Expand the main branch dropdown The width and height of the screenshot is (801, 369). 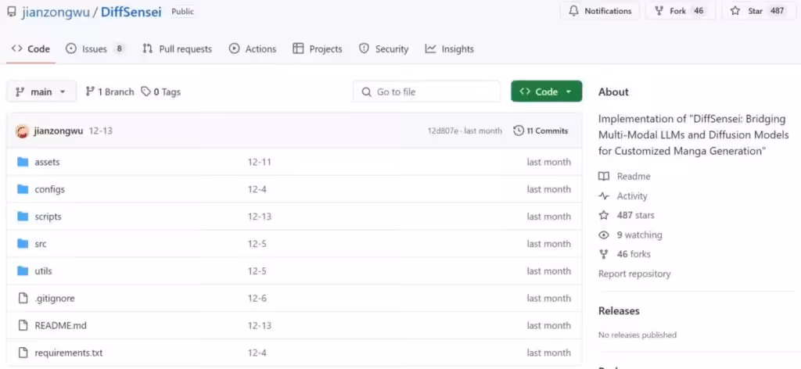pos(41,91)
